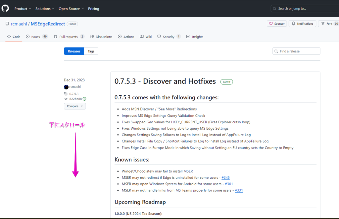Open the rcmaehl author link under the date
The width and height of the screenshot is (339, 219).
pyautogui.click(x=75, y=87)
